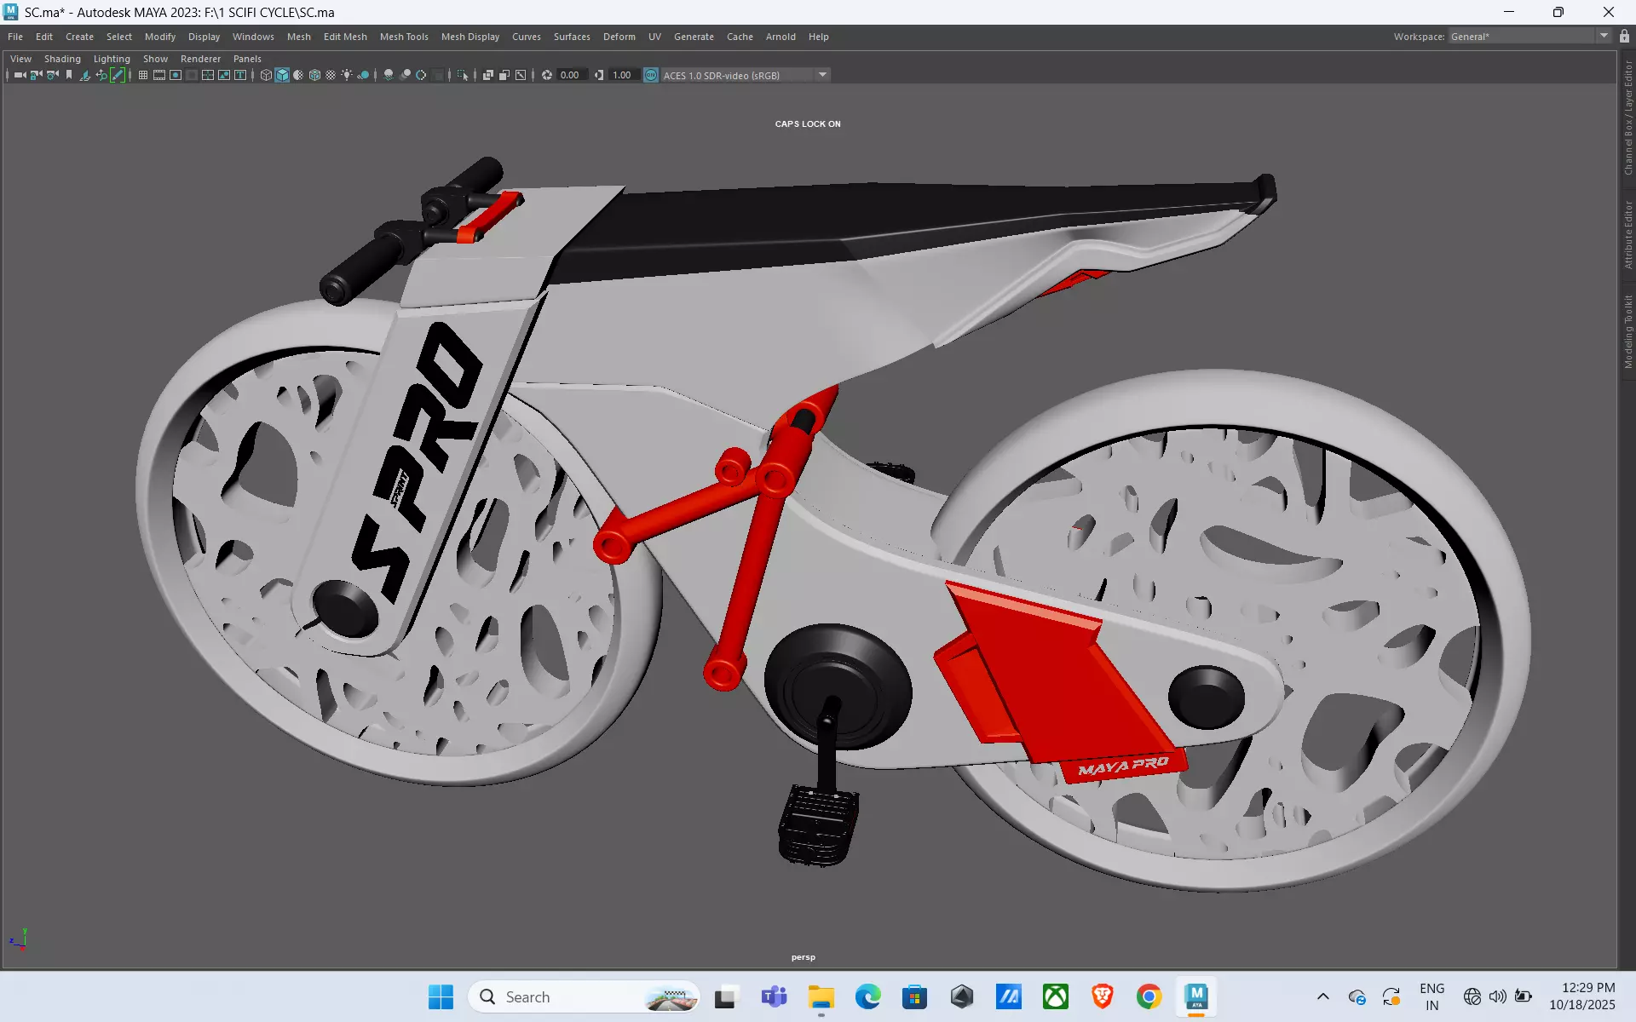Click the Windows Start button

click(x=441, y=996)
